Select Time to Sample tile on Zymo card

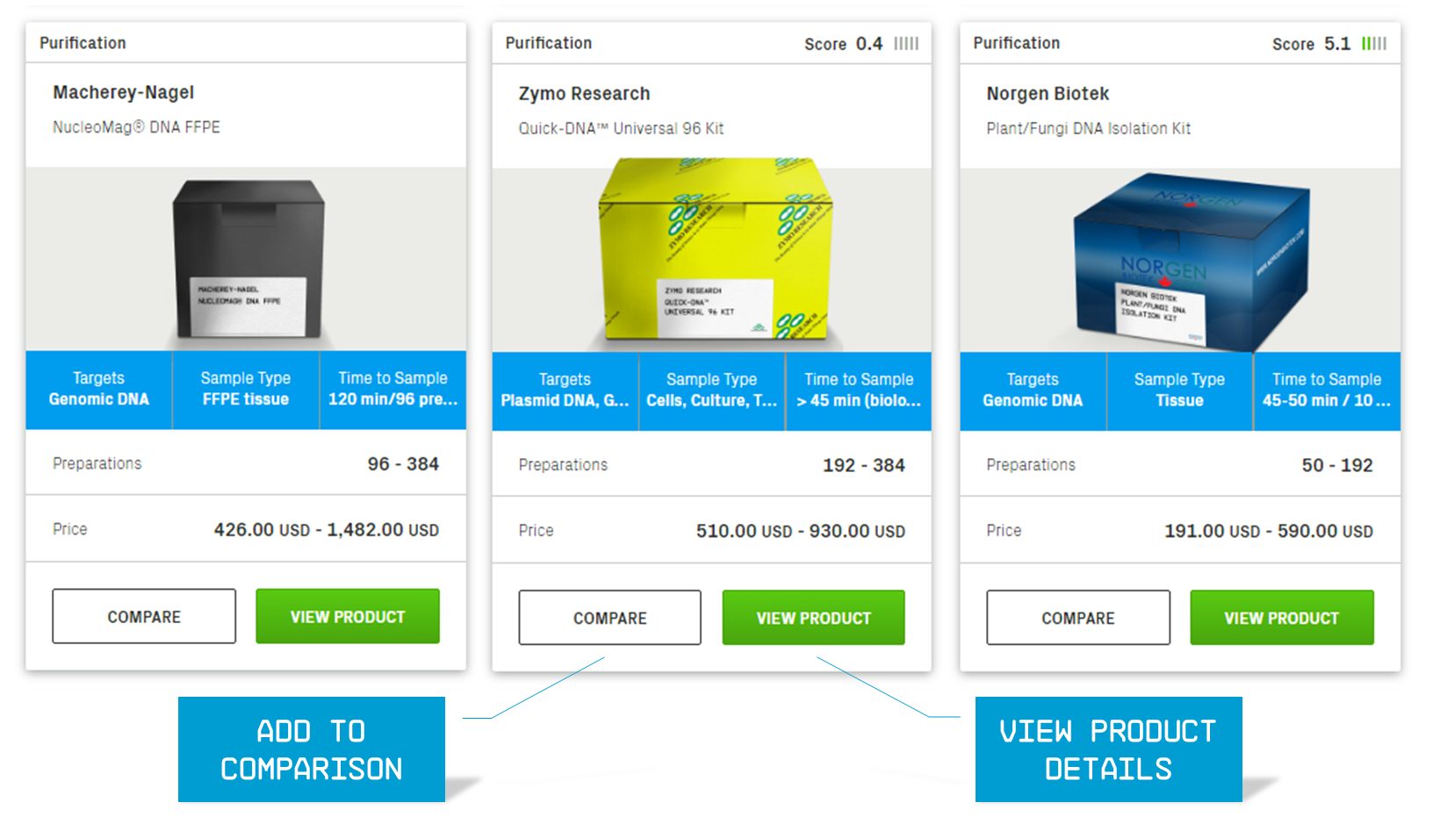(859, 391)
